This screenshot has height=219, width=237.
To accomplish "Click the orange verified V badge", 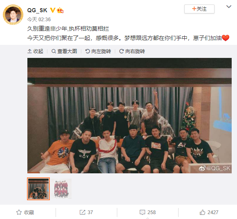I will pos(53,10).
